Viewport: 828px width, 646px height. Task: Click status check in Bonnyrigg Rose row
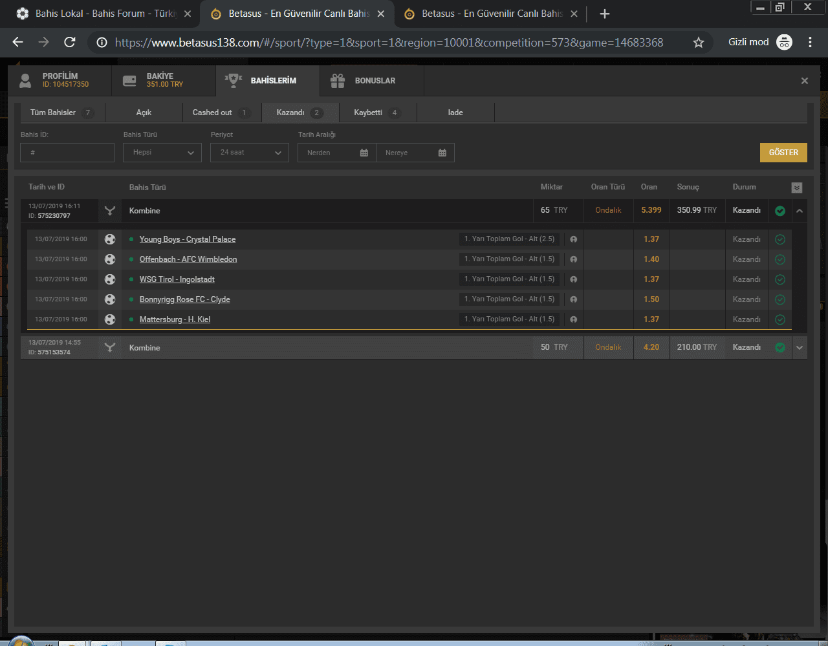pos(780,299)
